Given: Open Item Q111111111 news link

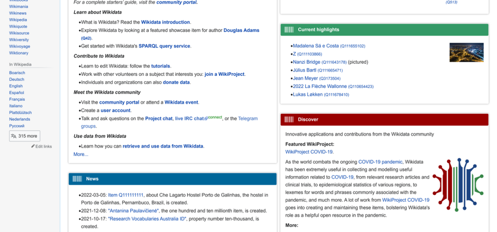Looking at the screenshot, I should (125, 195).
